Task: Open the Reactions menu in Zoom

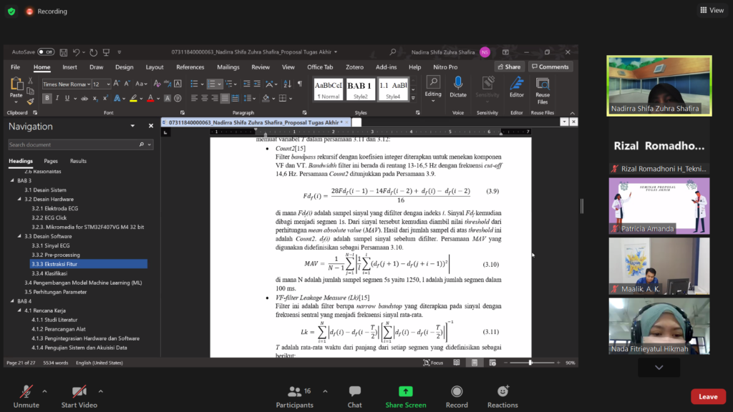Action: 503,391
